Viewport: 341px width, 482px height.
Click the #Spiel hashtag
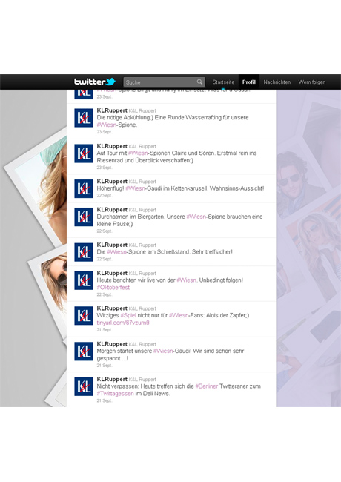[x=128, y=315]
